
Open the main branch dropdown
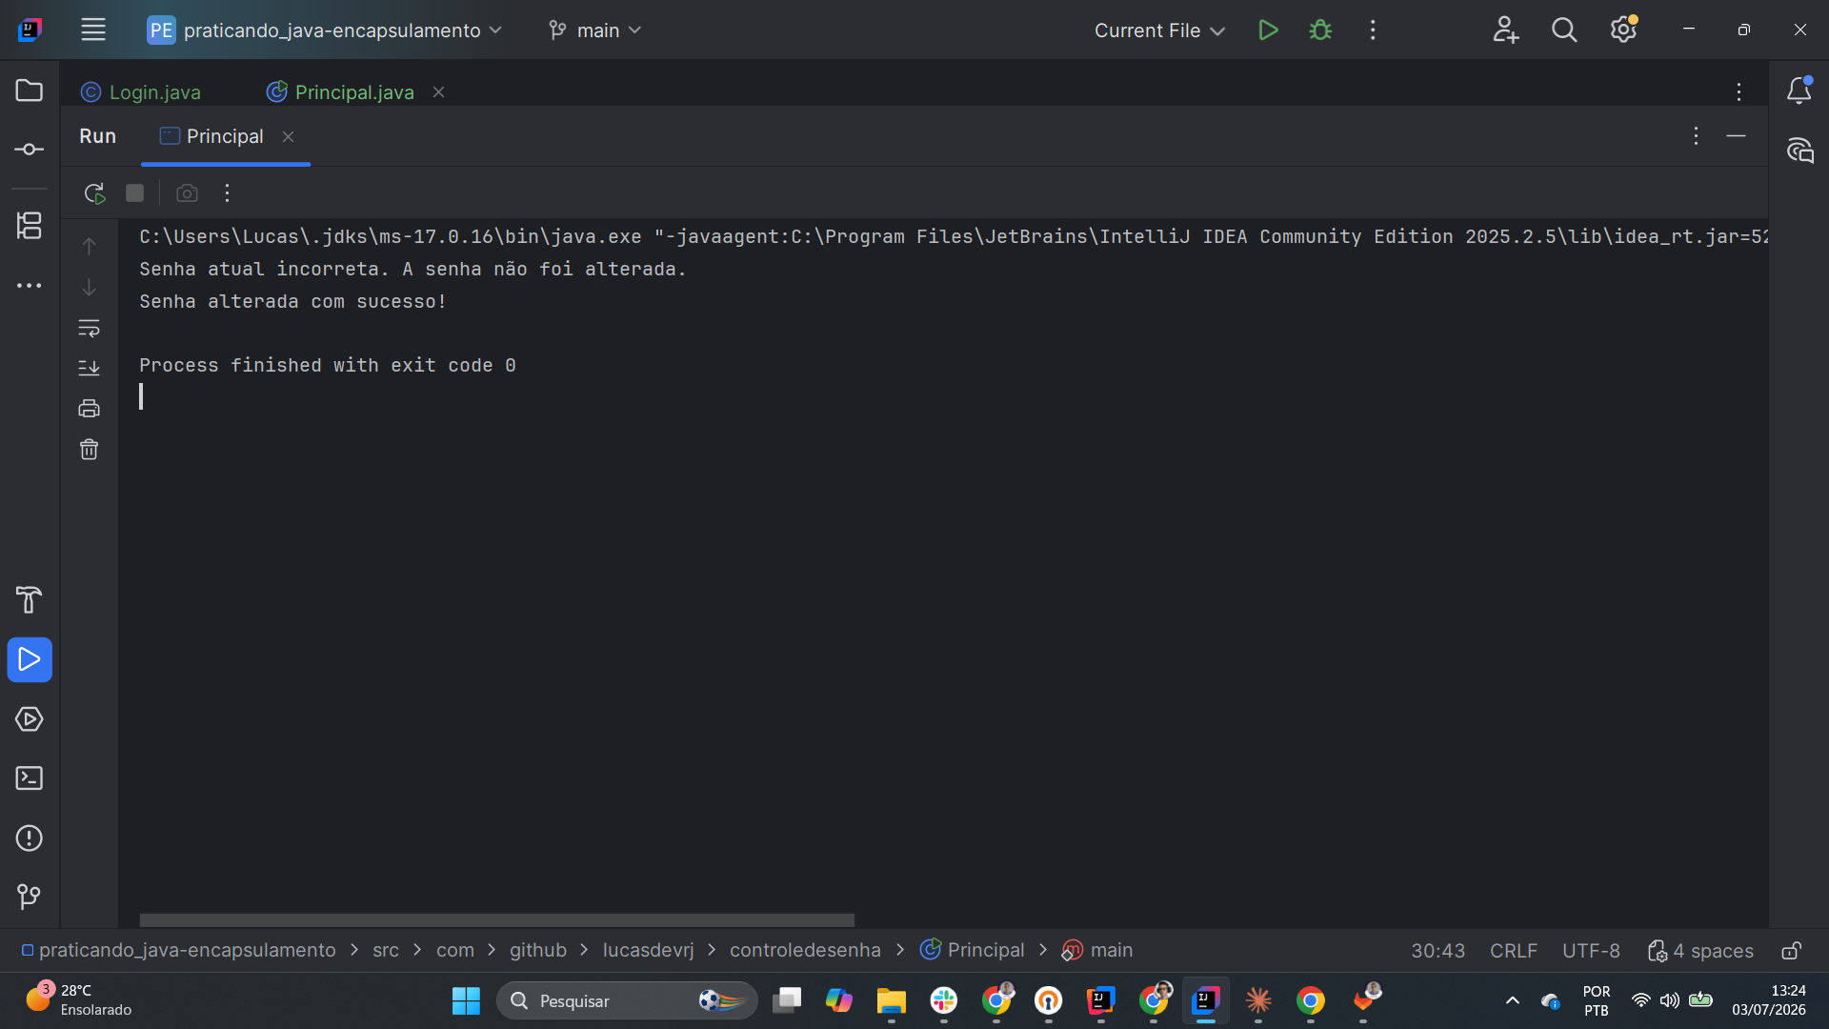coord(594,30)
